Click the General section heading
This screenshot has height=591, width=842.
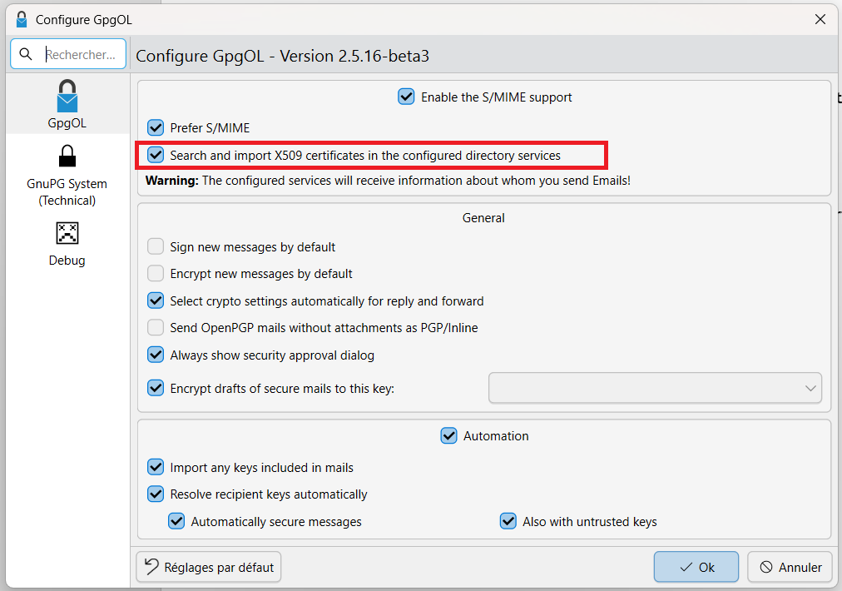(x=483, y=217)
